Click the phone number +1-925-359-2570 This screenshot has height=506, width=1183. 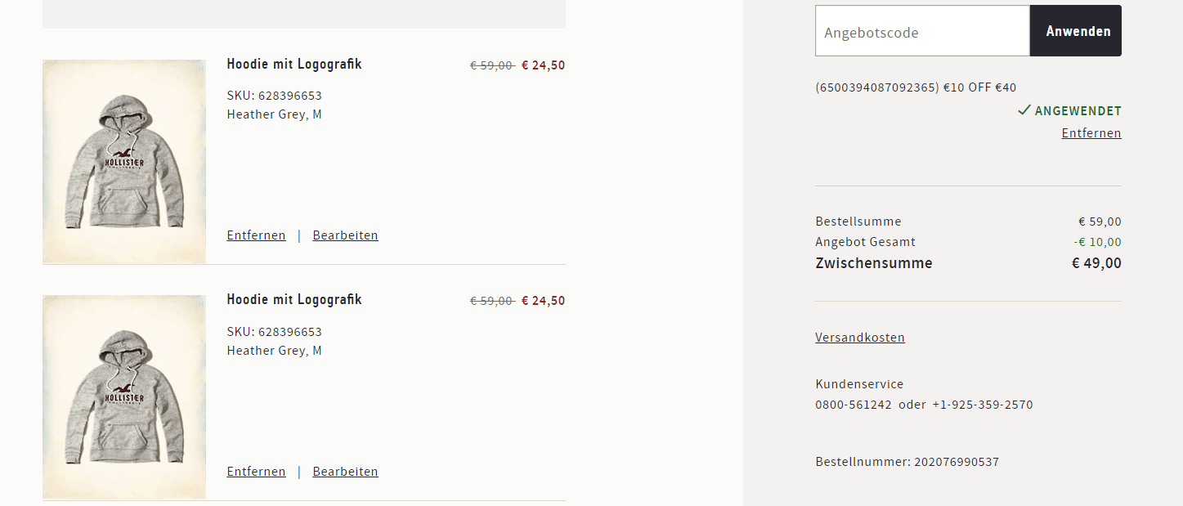[x=982, y=405]
